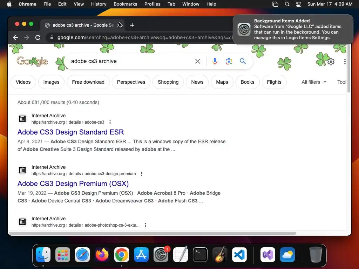The width and height of the screenshot is (359, 269).
Task: Launch Safari from the Dock
Action: (x=82, y=255)
